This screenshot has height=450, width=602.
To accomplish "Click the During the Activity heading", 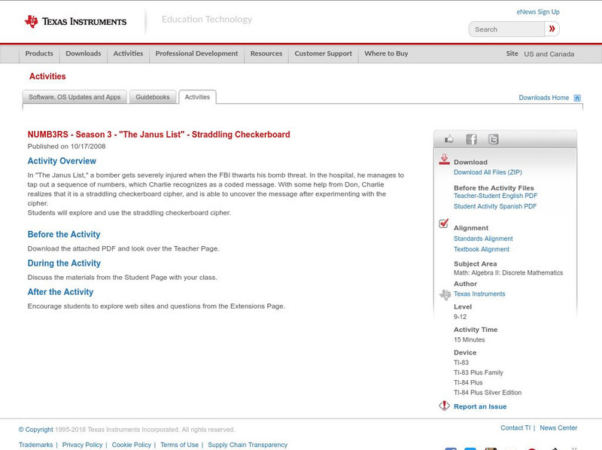I will [x=64, y=263].
